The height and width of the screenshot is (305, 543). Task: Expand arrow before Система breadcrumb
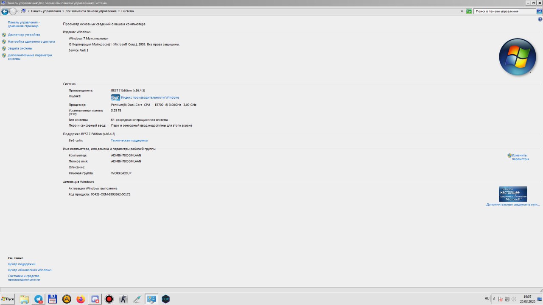pos(119,11)
